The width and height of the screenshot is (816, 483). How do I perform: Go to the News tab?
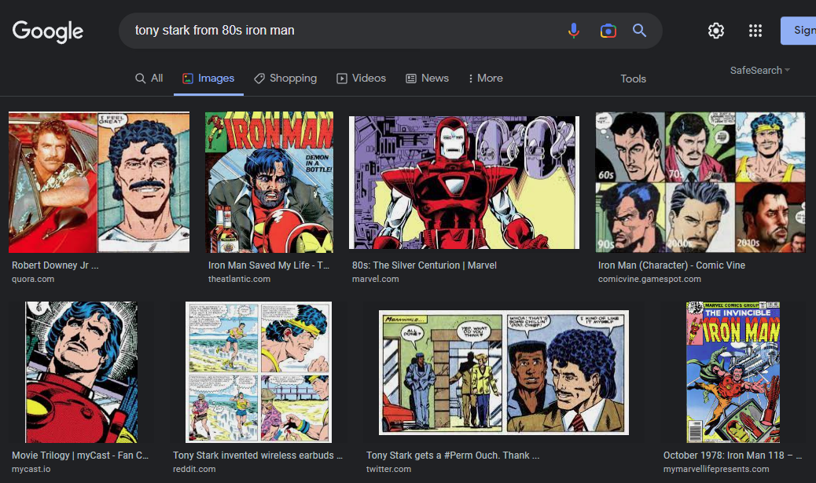tap(427, 78)
